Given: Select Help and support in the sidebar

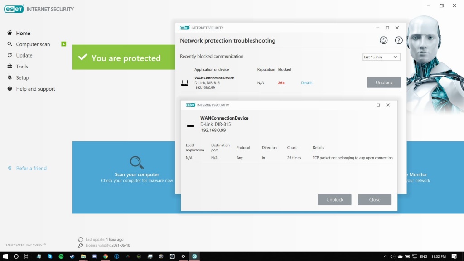Looking at the screenshot, I should (x=10, y=88).
